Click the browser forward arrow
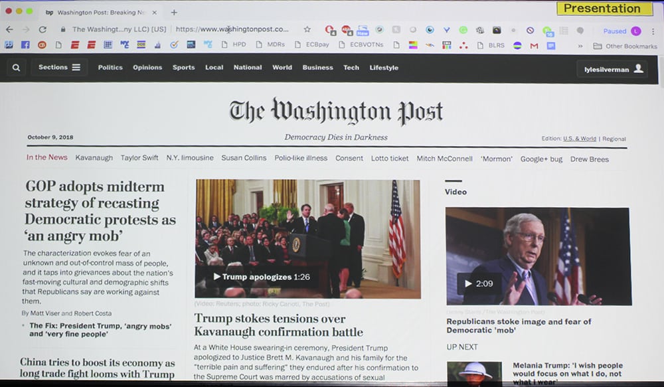Image resolution: width=664 pixels, height=387 pixels. (27, 29)
